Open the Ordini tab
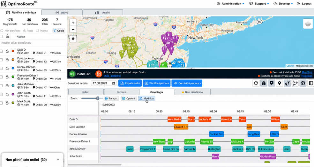This screenshot has width=314, height=167. 85,92
